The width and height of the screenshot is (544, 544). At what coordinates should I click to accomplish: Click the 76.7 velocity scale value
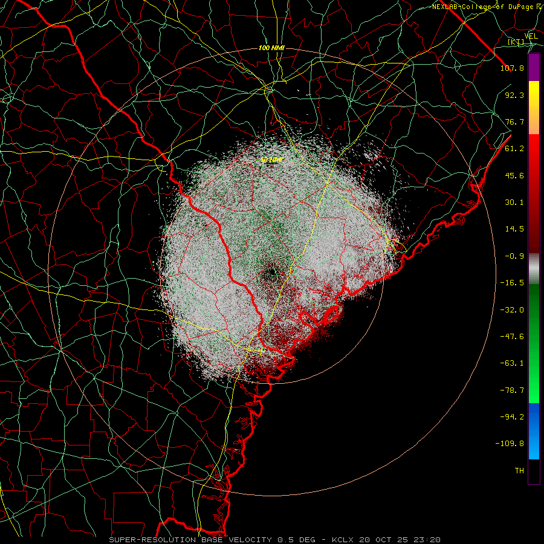[514, 121]
